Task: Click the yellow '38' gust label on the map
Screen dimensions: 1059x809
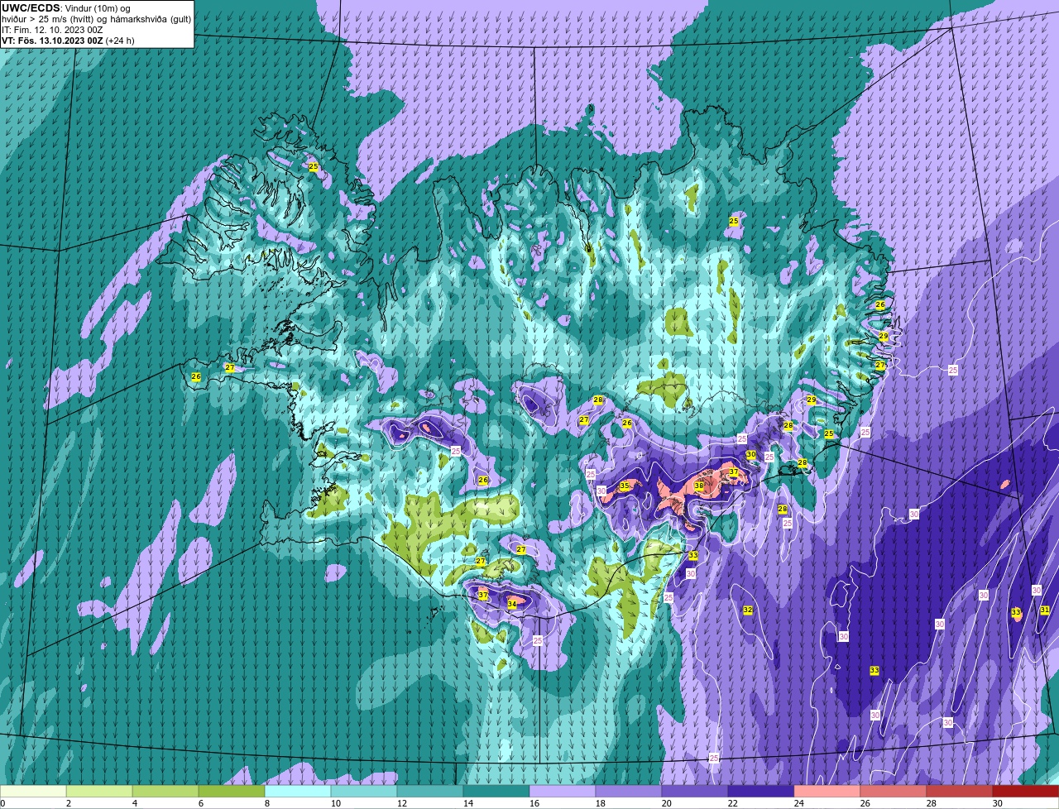Action: 699,486
